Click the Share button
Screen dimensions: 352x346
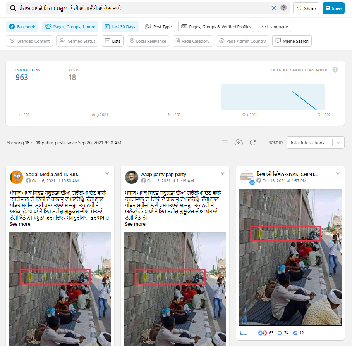306,8
